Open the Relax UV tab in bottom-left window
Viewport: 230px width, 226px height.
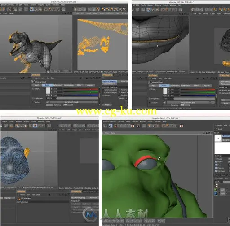point(93,198)
